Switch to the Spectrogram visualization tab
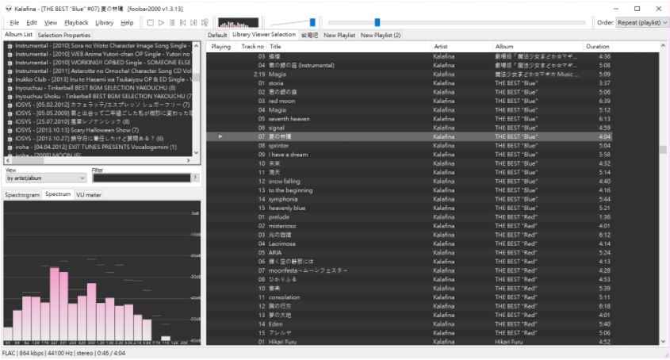 (22, 195)
